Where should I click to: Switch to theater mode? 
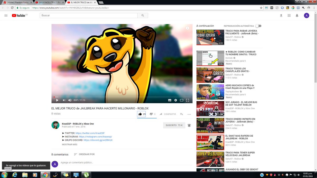coord(181,100)
